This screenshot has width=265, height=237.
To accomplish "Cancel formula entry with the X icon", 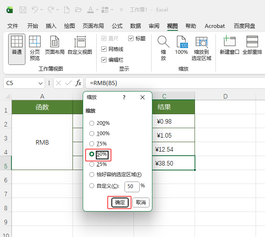I will click(x=59, y=83).
